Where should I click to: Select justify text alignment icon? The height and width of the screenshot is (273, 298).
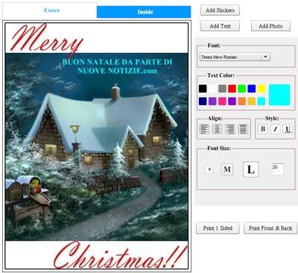(x=243, y=129)
